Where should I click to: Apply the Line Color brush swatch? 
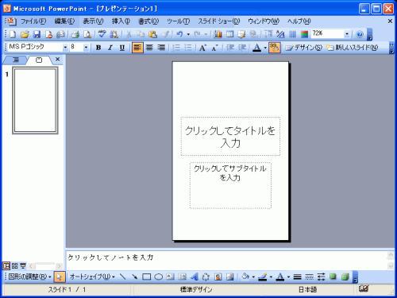coord(262,277)
